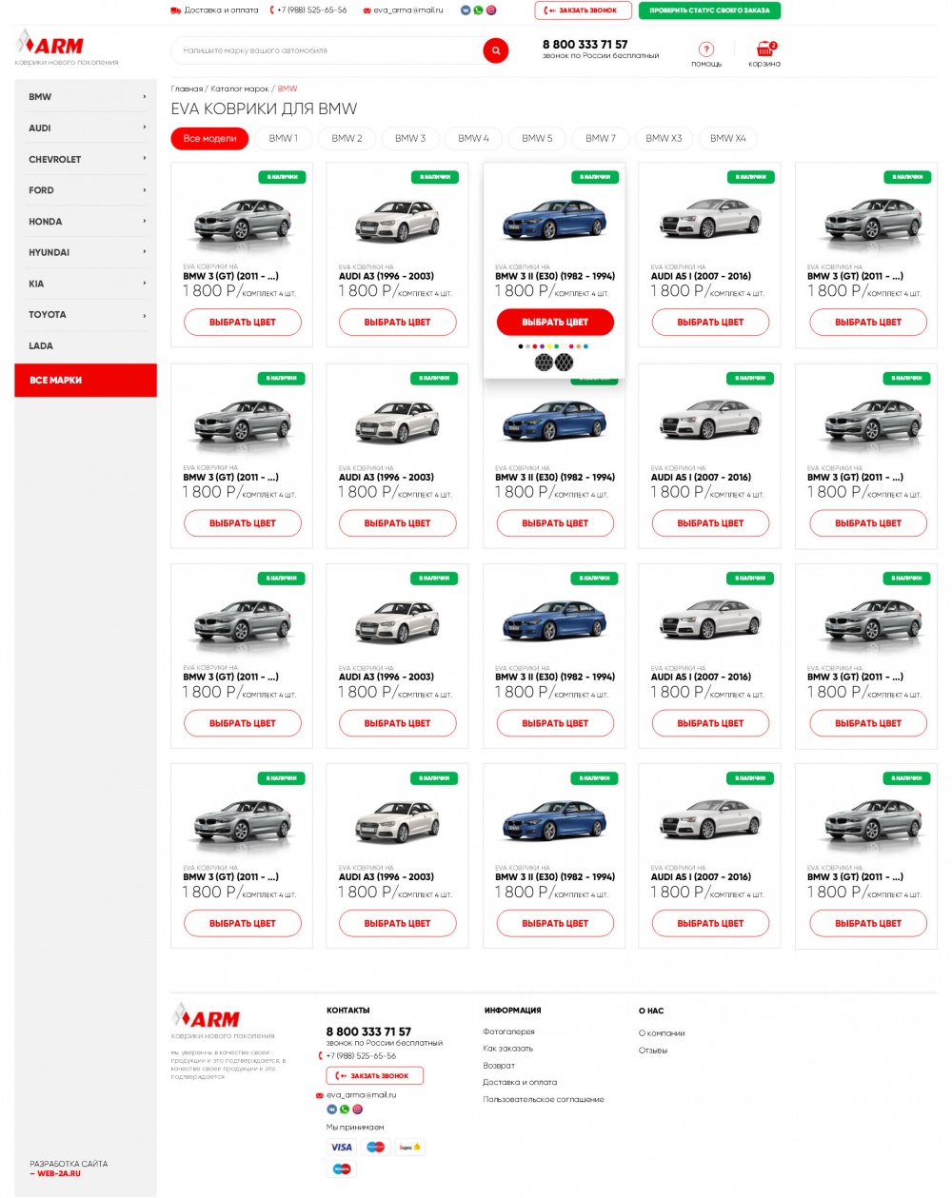Image resolution: width=952 pixels, height=1198 pixels.
Task: Click the top "ЗАКАЗАТЬ ЗВОНОК" button
Action: [583, 10]
